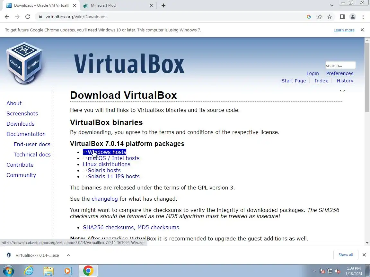The image size is (370, 277).
Task: Click the Google search icon in address bar
Action: click(309, 17)
